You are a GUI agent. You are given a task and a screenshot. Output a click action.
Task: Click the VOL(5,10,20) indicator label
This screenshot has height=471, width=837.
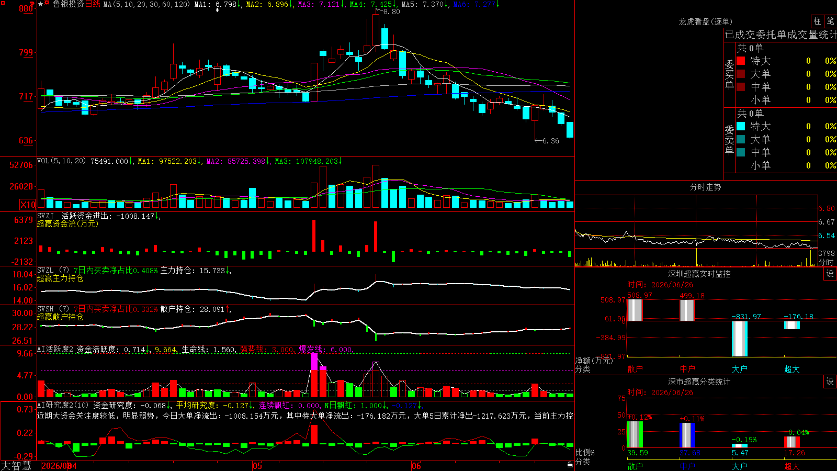61,161
